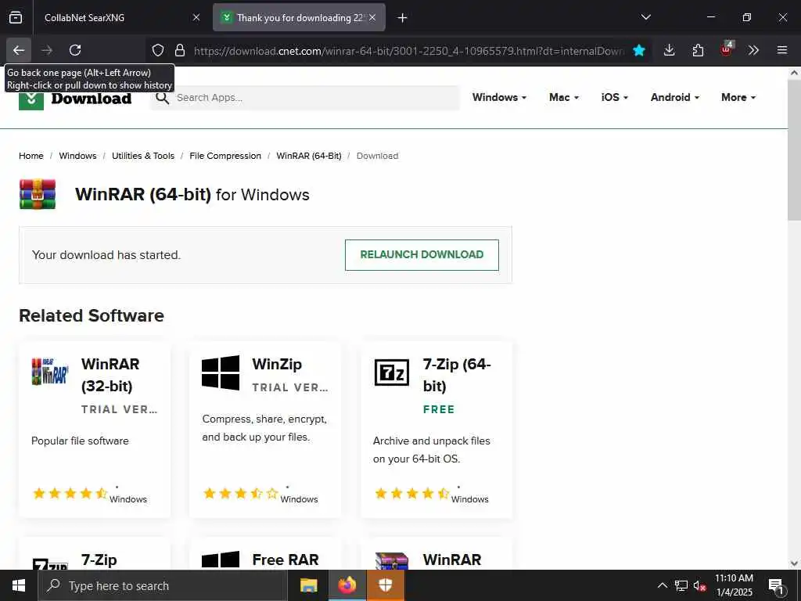Viewport: 801px width, 601px height.
Task: Reload the current page
Action: click(x=75, y=50)
